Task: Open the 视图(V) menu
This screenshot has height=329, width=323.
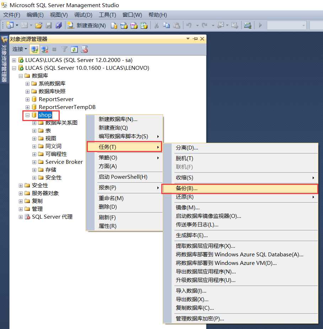Action: point(59,15)
